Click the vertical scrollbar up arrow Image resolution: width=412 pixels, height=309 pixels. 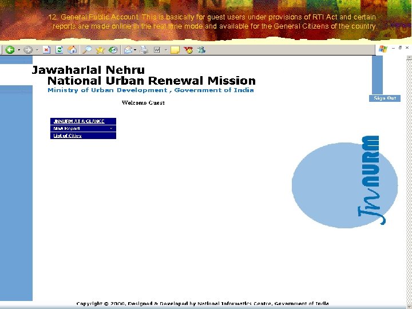[x=409, y=58]
